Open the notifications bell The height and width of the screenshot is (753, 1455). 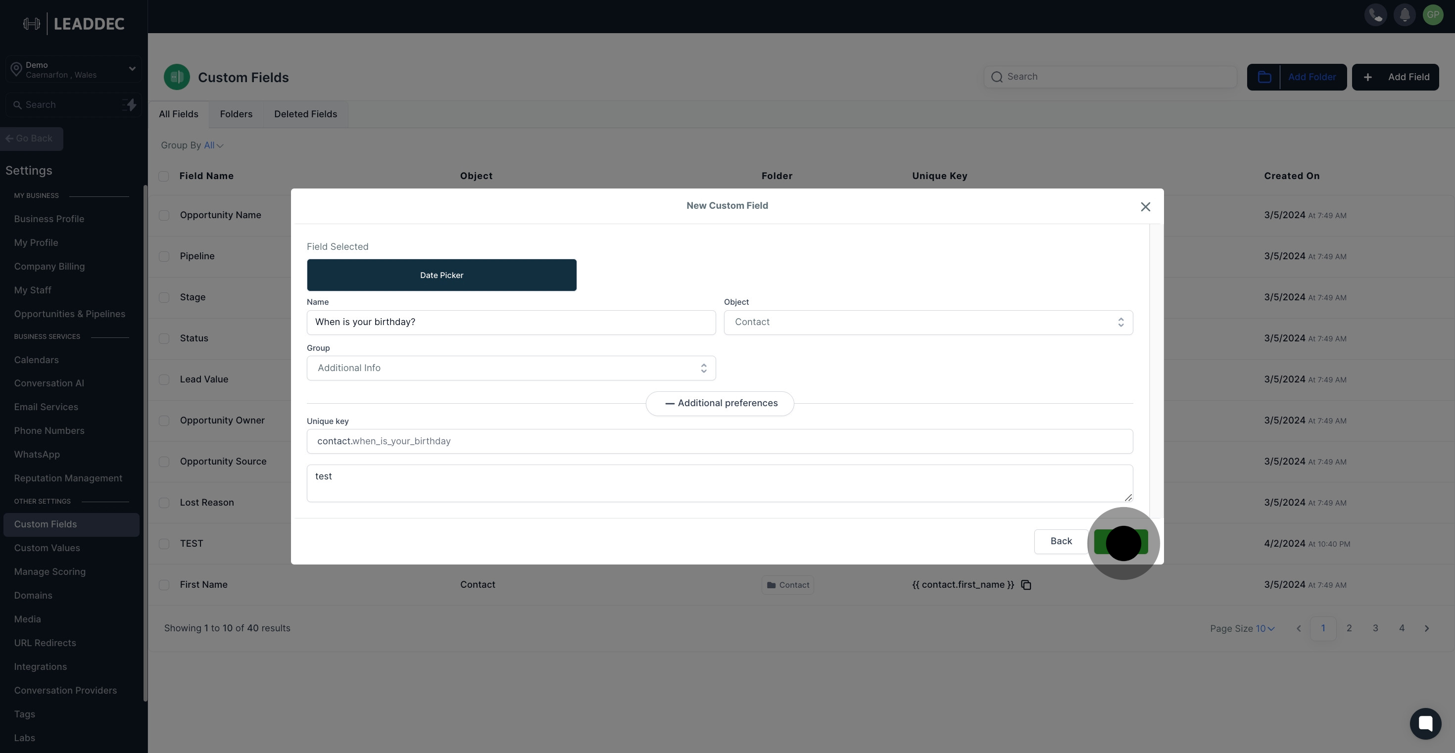[1404, 15]
